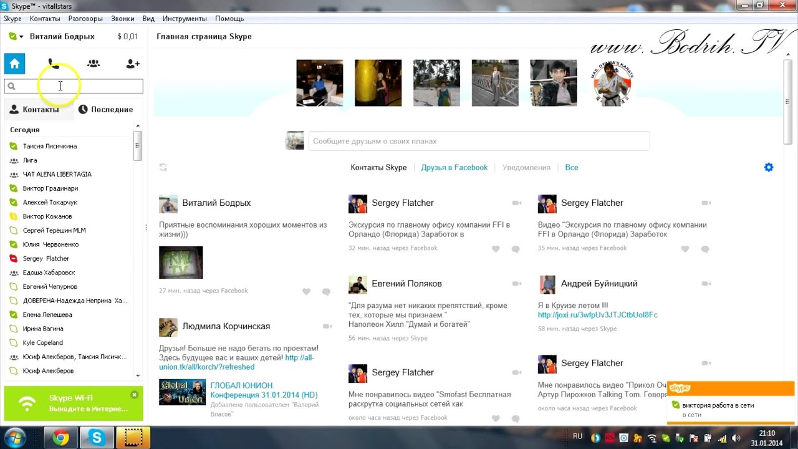Open the Контакты menu in menu bar

(45, 19)
